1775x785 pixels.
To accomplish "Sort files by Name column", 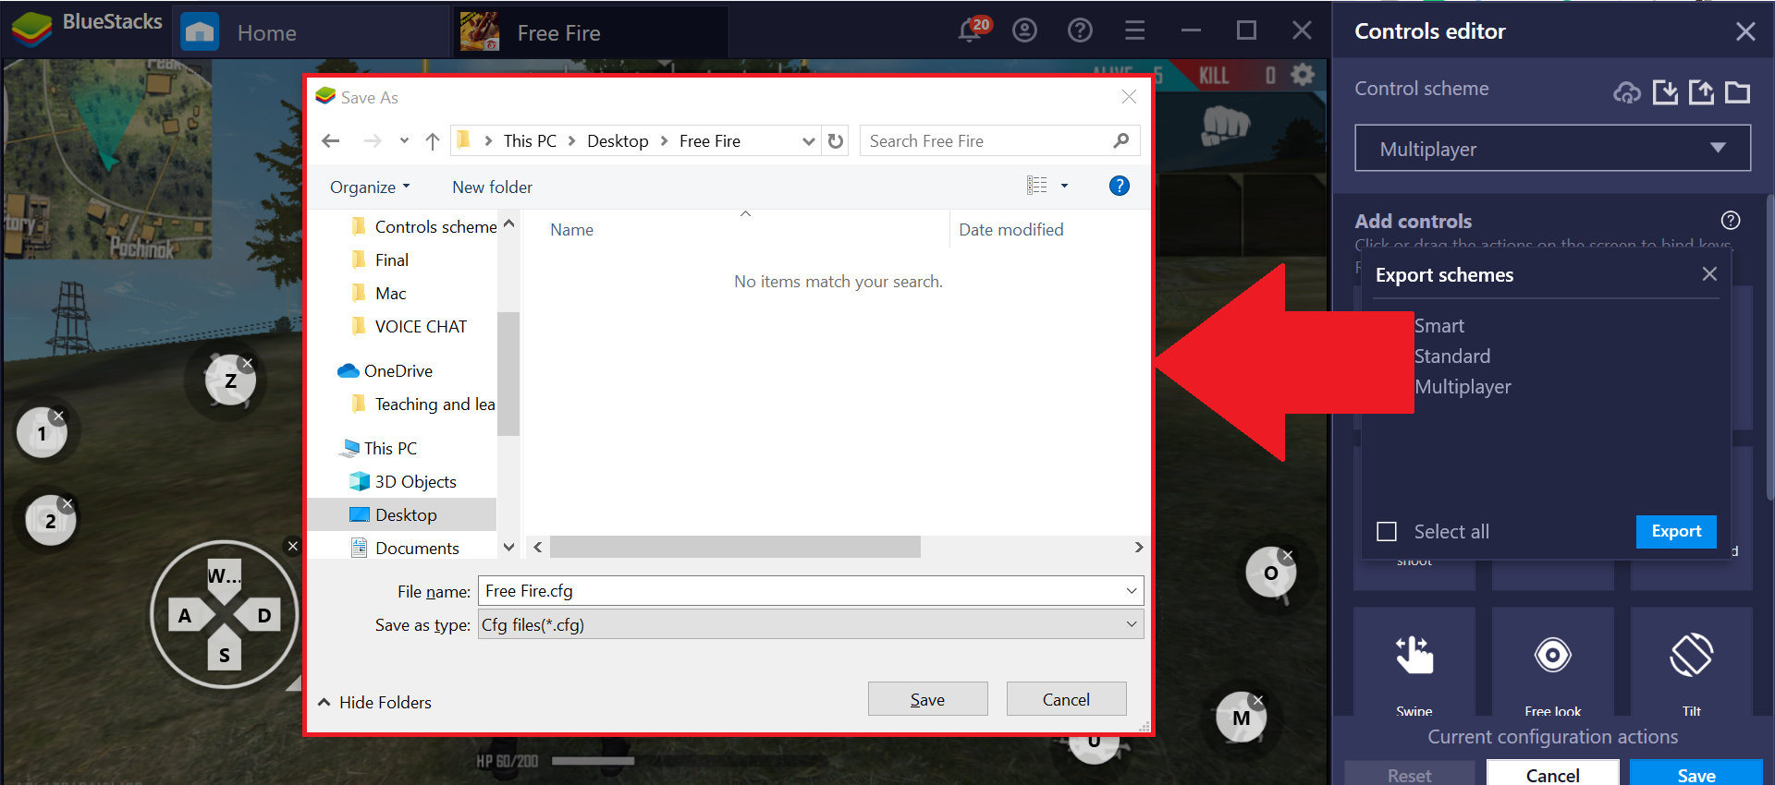I will [571, 229].
